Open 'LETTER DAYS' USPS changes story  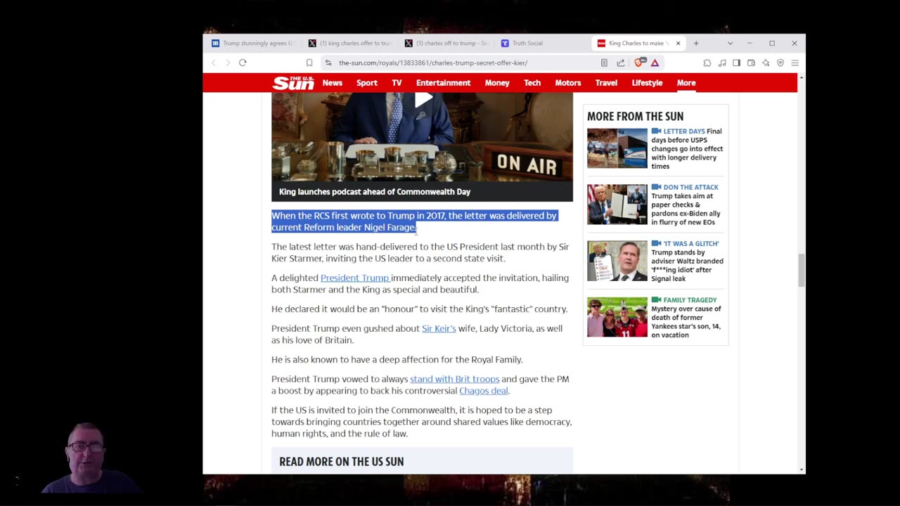pyautogui.click(x=687, y=148)
